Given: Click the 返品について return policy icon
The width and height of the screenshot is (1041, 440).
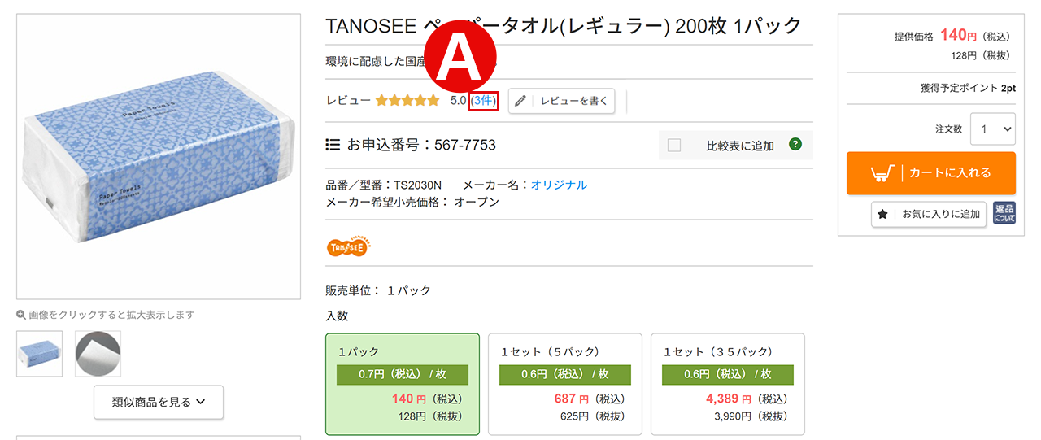Looking at the screenshot, I should tap(1004, 214).
